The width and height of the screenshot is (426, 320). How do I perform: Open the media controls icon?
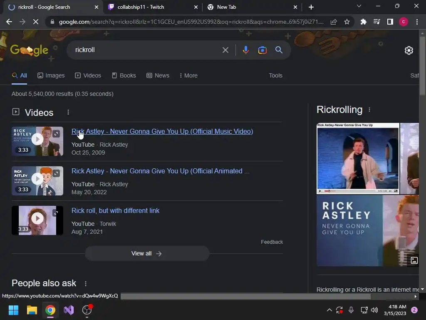(376, 22)
